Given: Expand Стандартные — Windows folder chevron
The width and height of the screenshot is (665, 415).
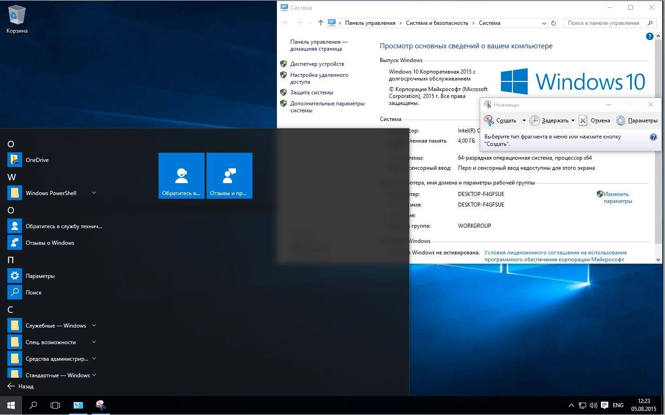Looking at the screenshot, I should [x=94, y=375].
